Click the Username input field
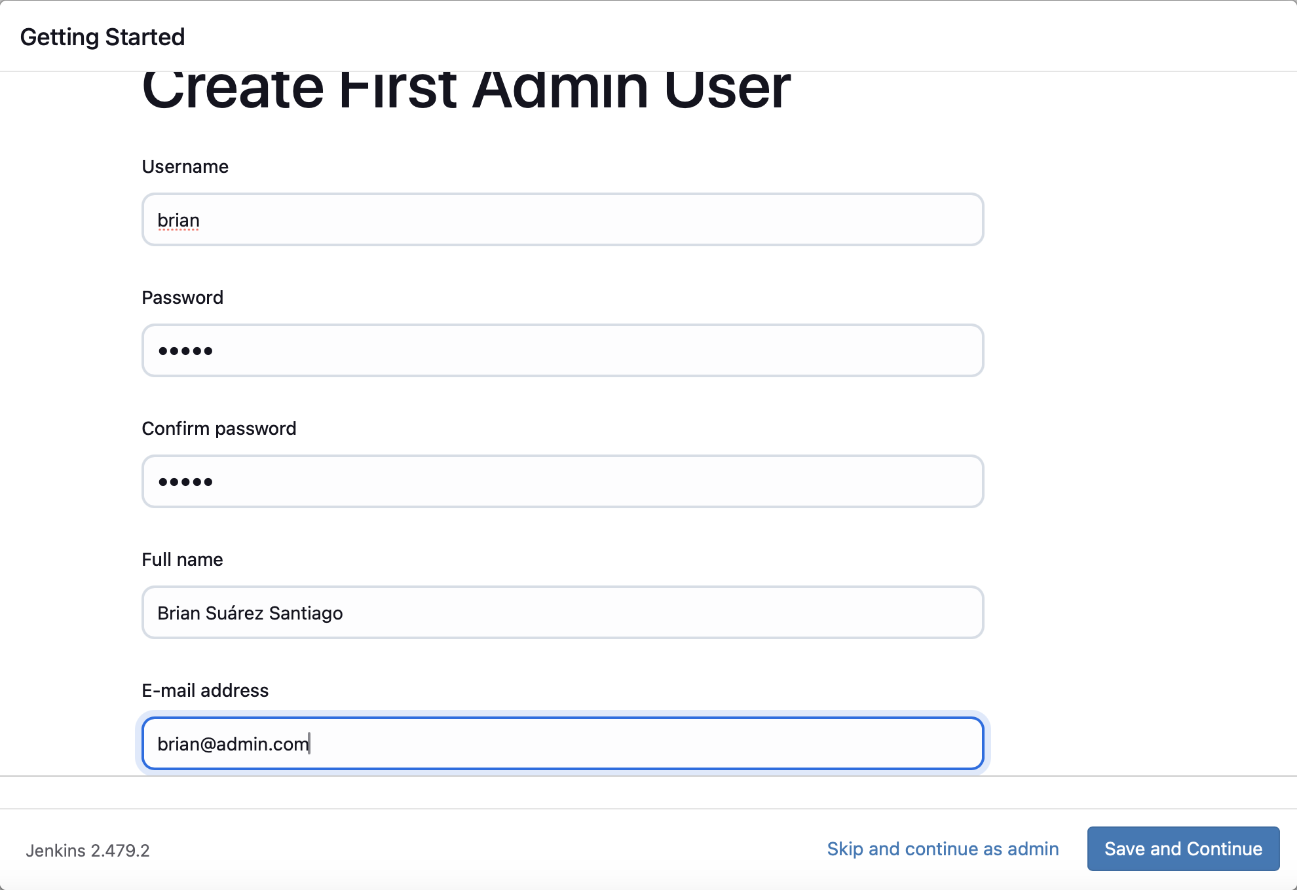The width and height of the screenshot is (1297, 890). (562, 220)
